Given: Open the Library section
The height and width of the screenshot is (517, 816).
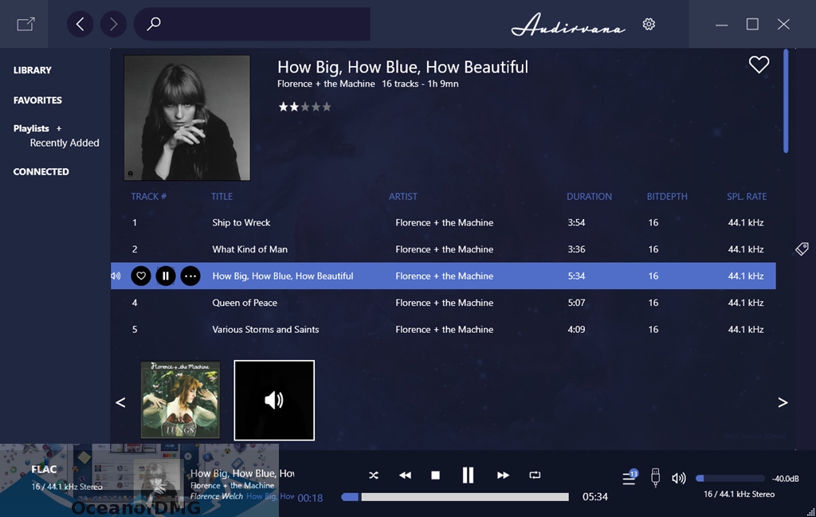Looking at the screenshot, I should [x=32, y=70].
